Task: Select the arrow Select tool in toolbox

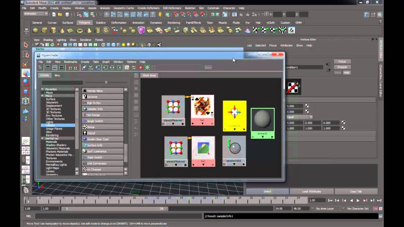Action: (x=26, y=45)
